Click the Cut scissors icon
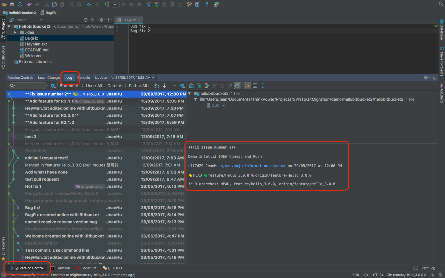The height and width of the screenshot is (278, 445). point(47,4)
